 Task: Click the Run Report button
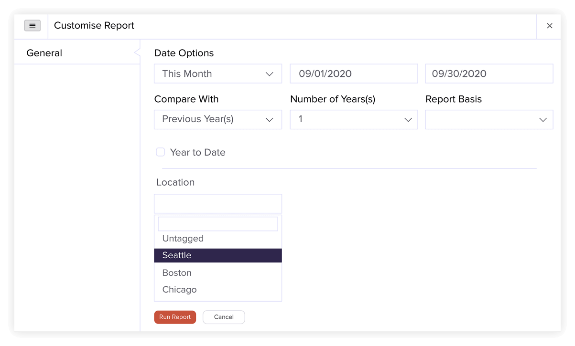pyautogui.click(x=175, y=317)
